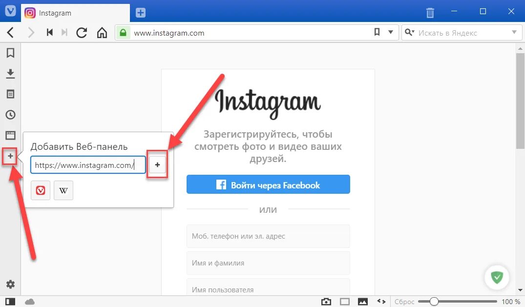This screenshot has height=307, width=525.
Task: Bookmark this page from address bar
Action: click(x=377, y=32)
